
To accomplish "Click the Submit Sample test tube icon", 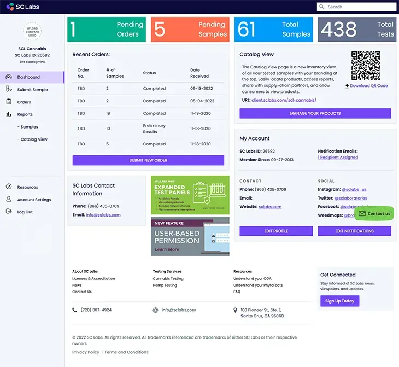I will [x=9, y=89].
